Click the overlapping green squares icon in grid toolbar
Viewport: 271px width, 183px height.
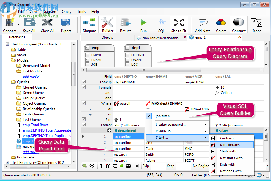85,166
